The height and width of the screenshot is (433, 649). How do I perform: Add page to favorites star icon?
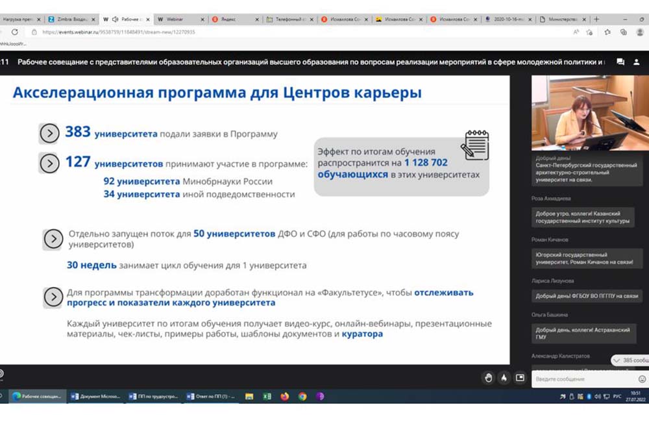[x=591, y=32]
